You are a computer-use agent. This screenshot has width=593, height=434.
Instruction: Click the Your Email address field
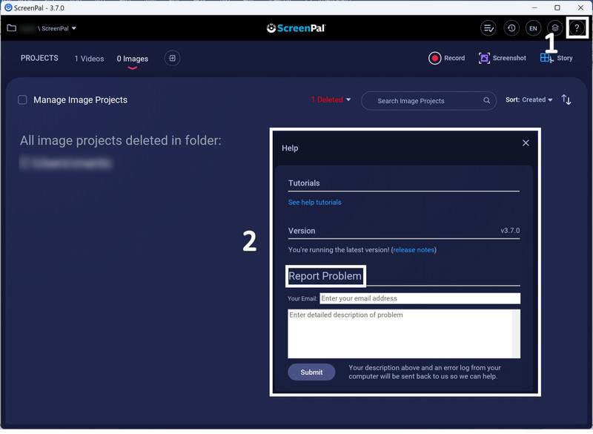pyautogui.click(x=420, y=298)
